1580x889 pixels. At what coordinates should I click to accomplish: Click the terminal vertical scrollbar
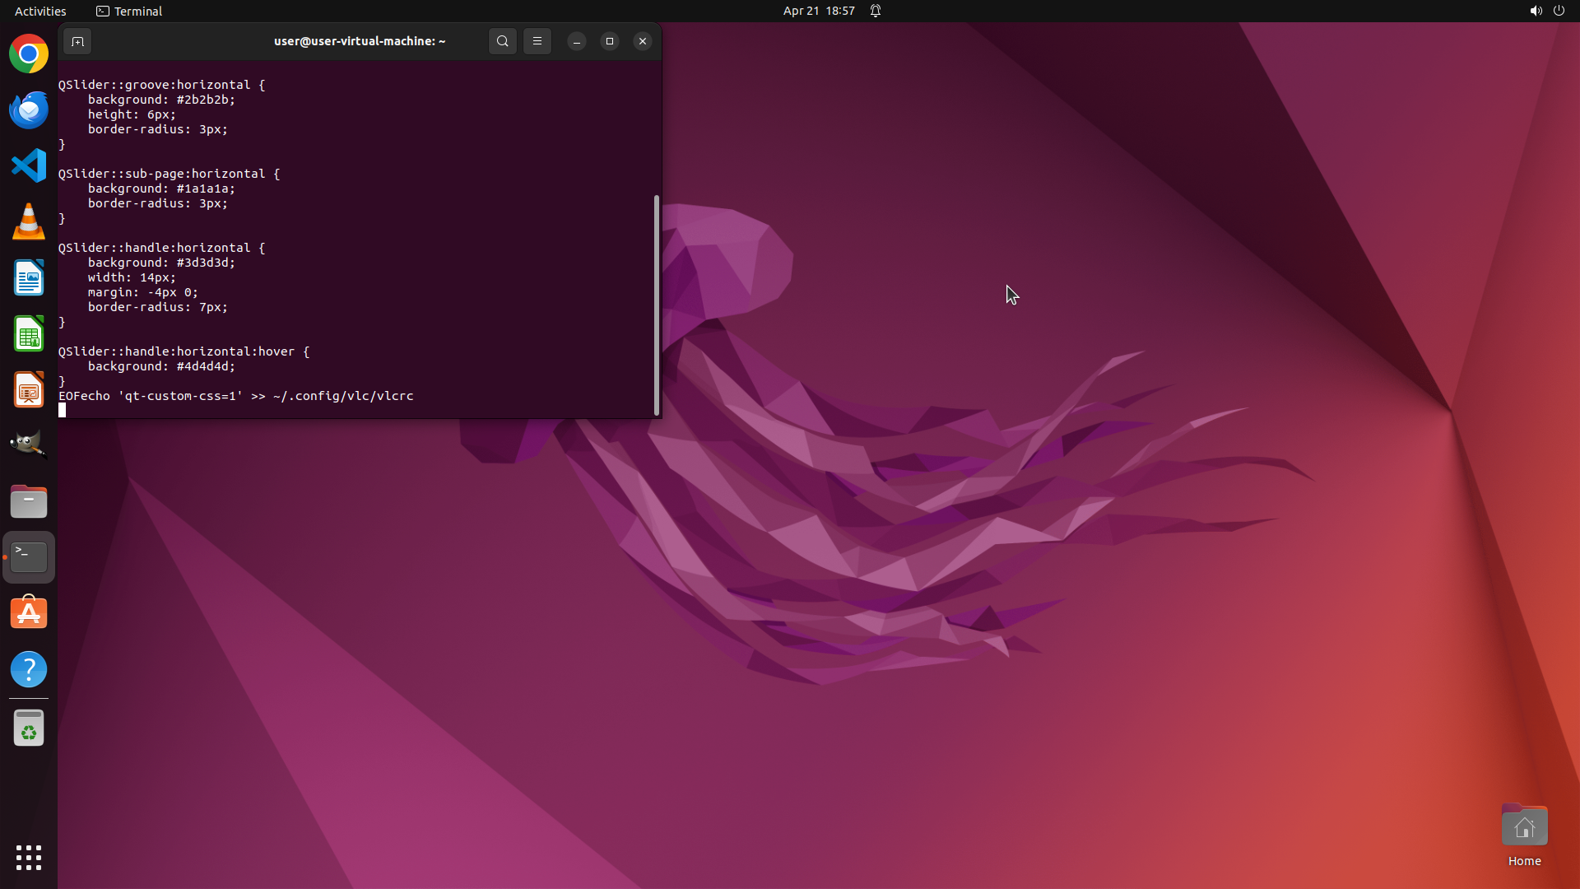tap(657, 305)
